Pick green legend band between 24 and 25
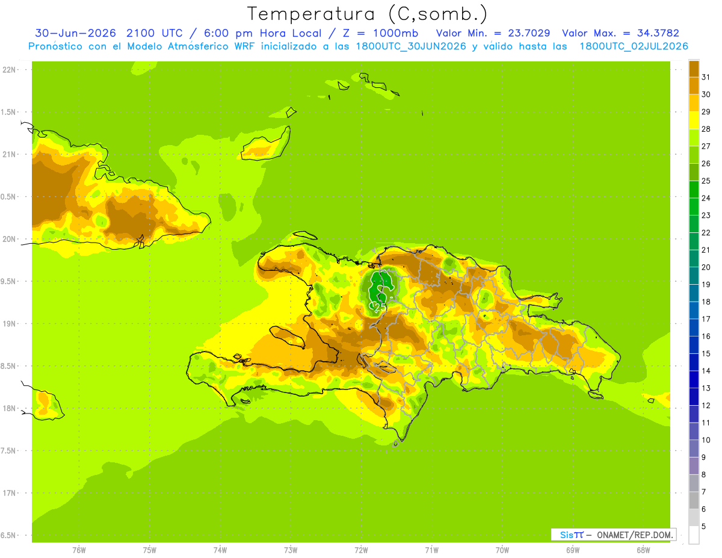The width and height of the screenshot is (722, 558). click(x=694, y=189)
